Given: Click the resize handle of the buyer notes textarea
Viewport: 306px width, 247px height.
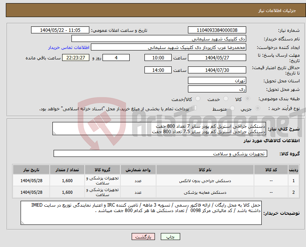Looking at the screenshot, I should (x=23, y=223).
